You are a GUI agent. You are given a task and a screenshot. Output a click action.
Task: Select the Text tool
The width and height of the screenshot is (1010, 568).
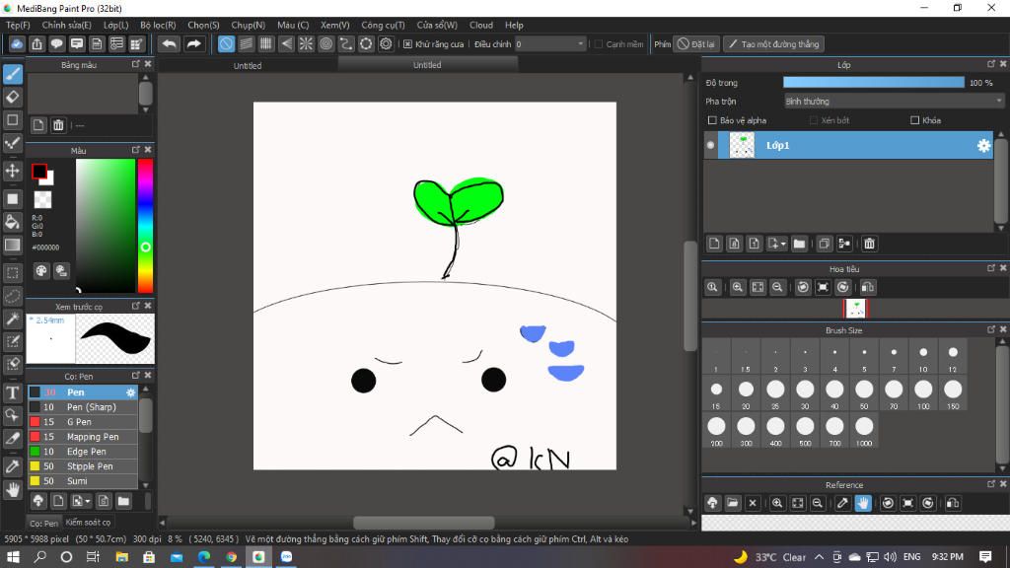(x=12, y=392)
